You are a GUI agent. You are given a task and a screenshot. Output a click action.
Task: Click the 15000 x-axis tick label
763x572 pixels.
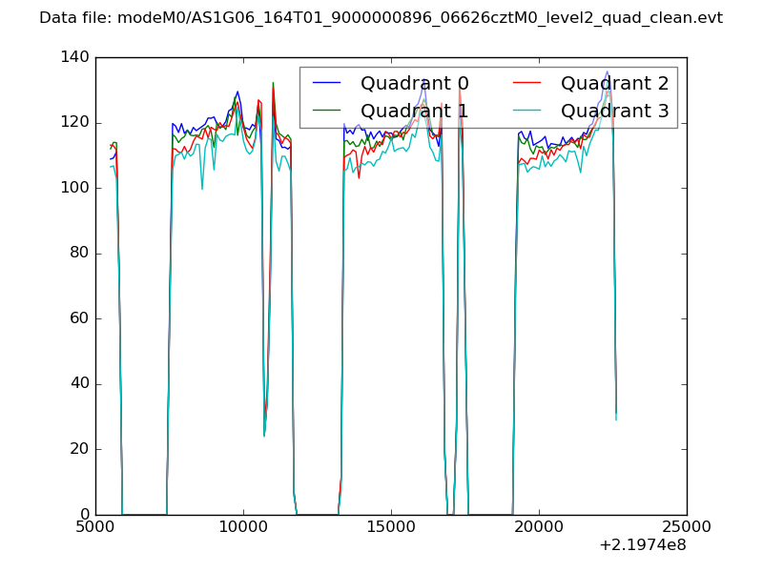[x=391, y=527]
